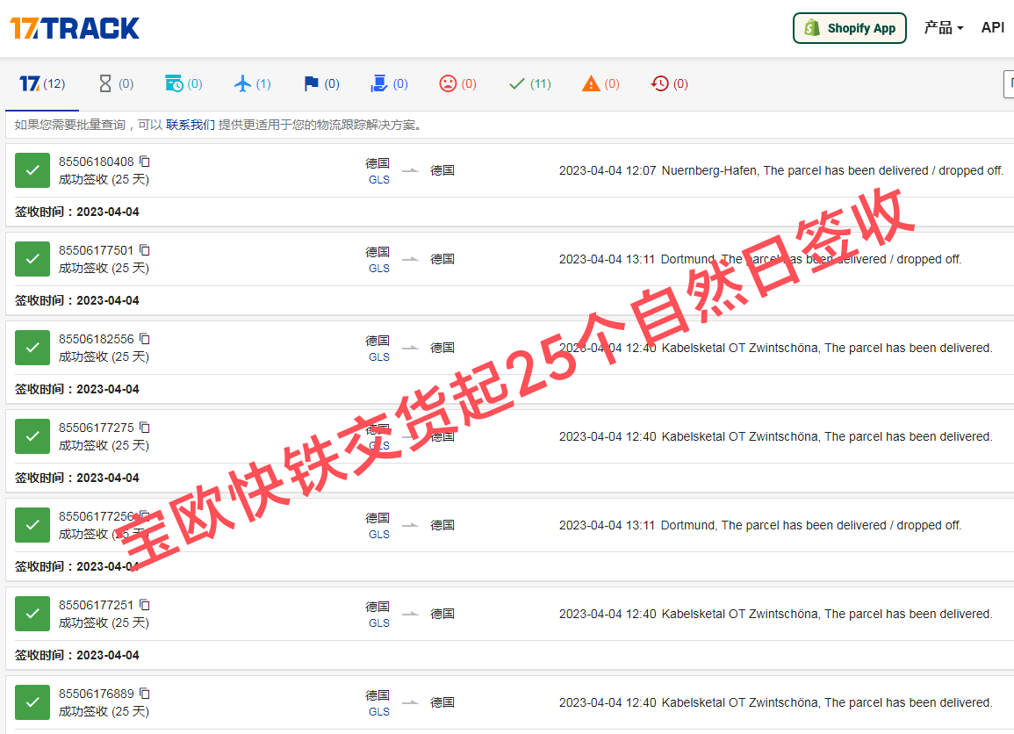Click the Shopify bag icon
Image resolution: width=1014 pixels, height=734 pixels.
[x=809, y=28]
